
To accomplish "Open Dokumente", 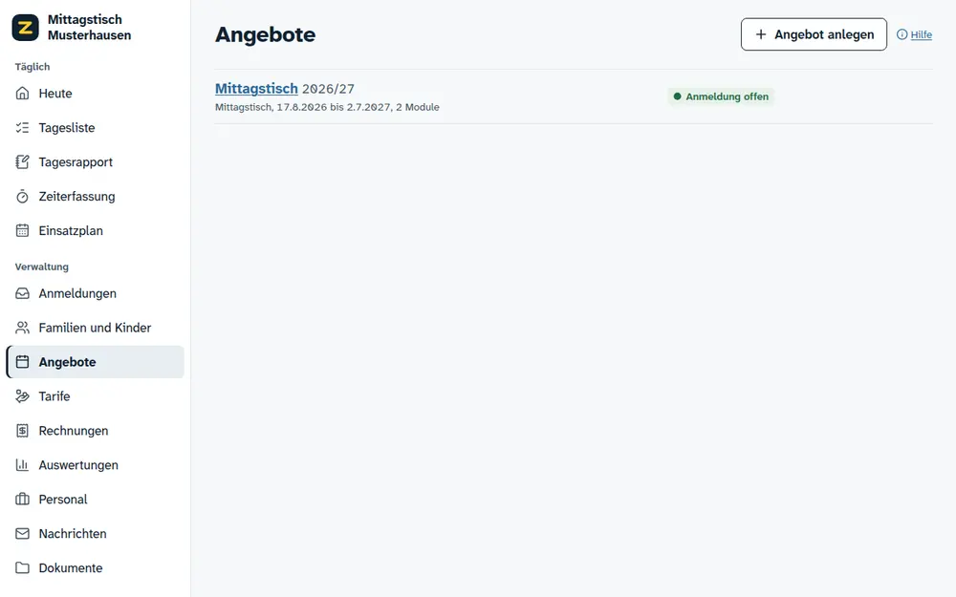I will 95,567.
